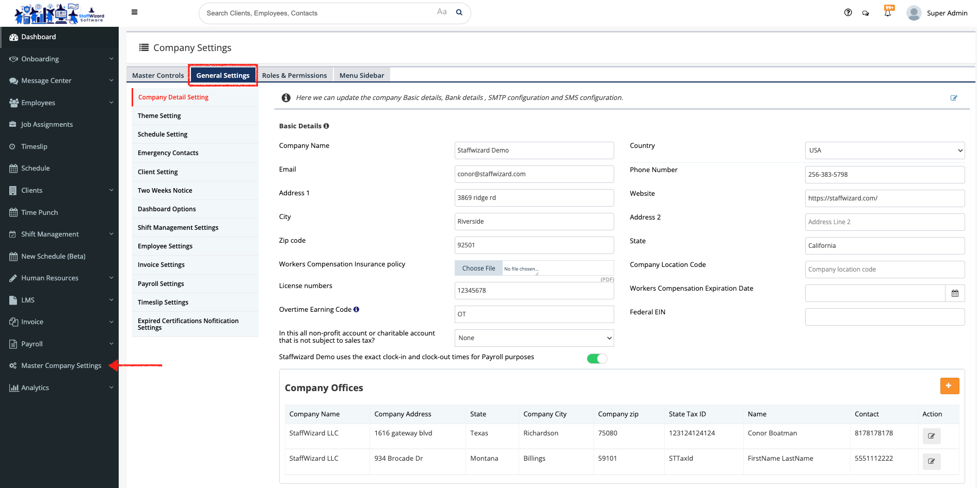Open the calendar icon for Expiration Date
The image size is (977, 488).
(955, 293)
